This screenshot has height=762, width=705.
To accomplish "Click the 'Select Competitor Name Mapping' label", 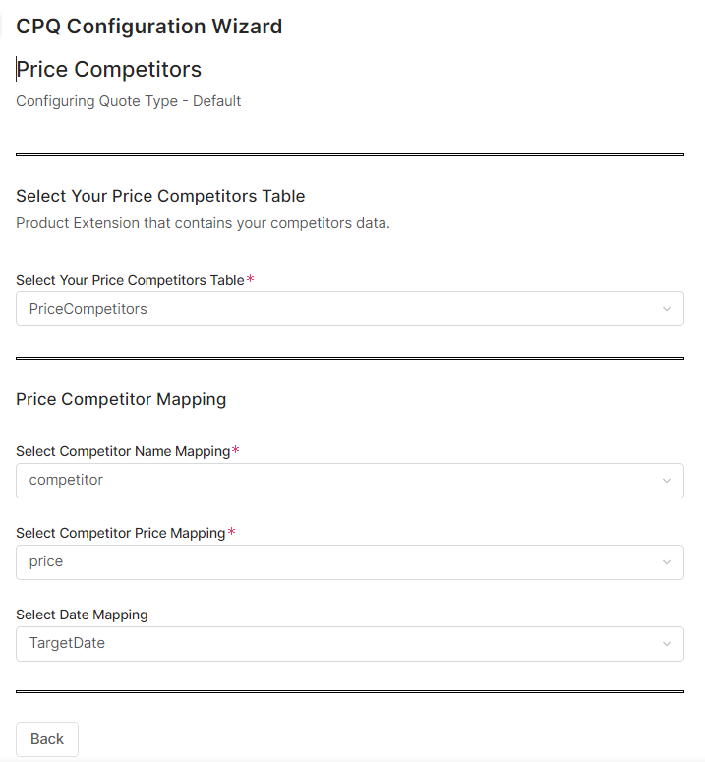I will (123, 451).
